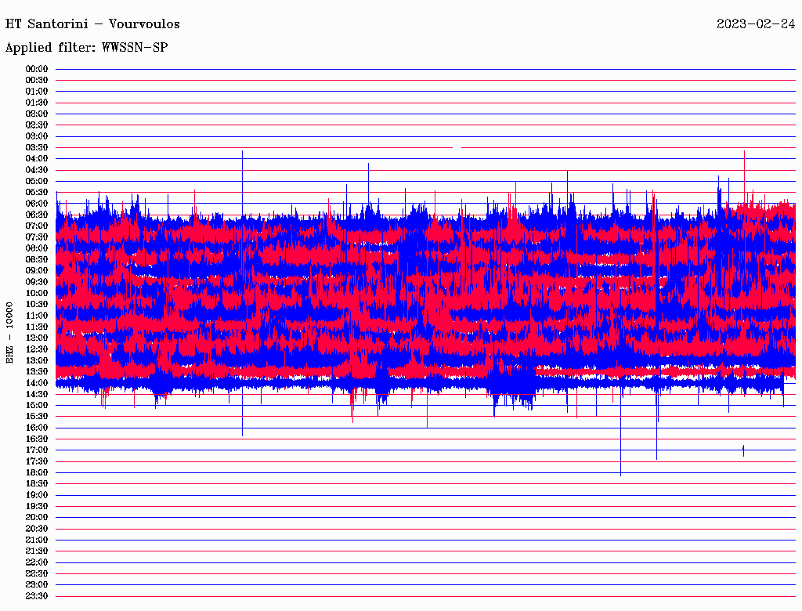Image resolution: width=802 pixels, height=611 pixels.
Task: Click the 01:30 time label
Action: coord(37,103)
